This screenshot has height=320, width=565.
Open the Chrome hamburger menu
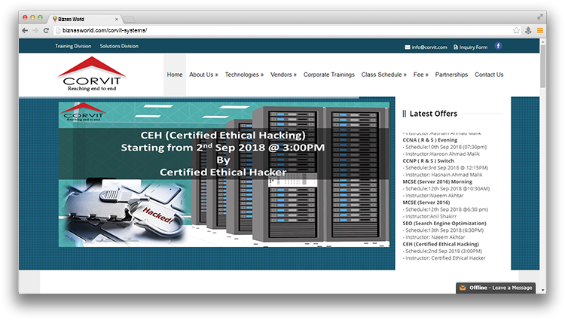pyautogui.click(x=540, y=30)
